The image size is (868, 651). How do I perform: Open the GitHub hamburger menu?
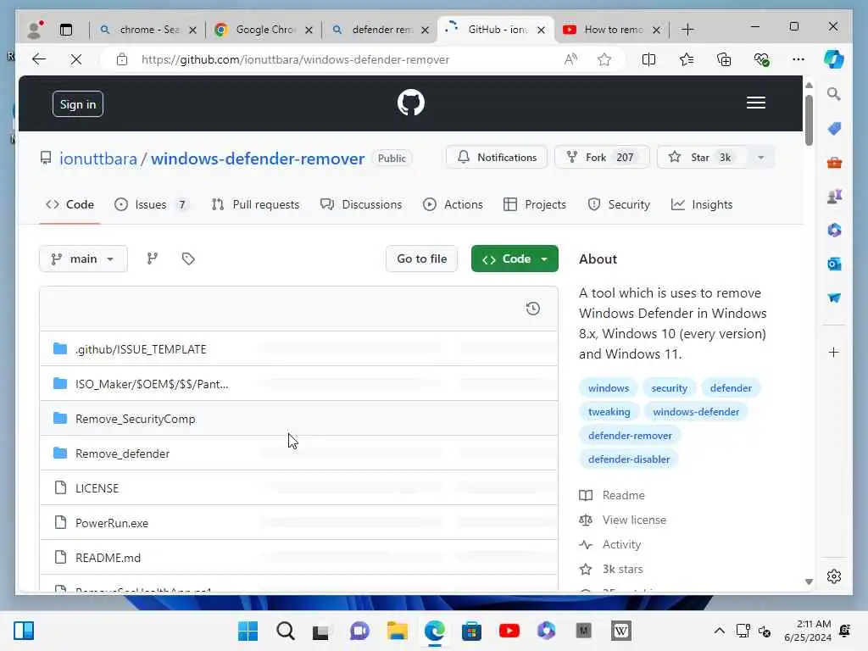point(755,103)
